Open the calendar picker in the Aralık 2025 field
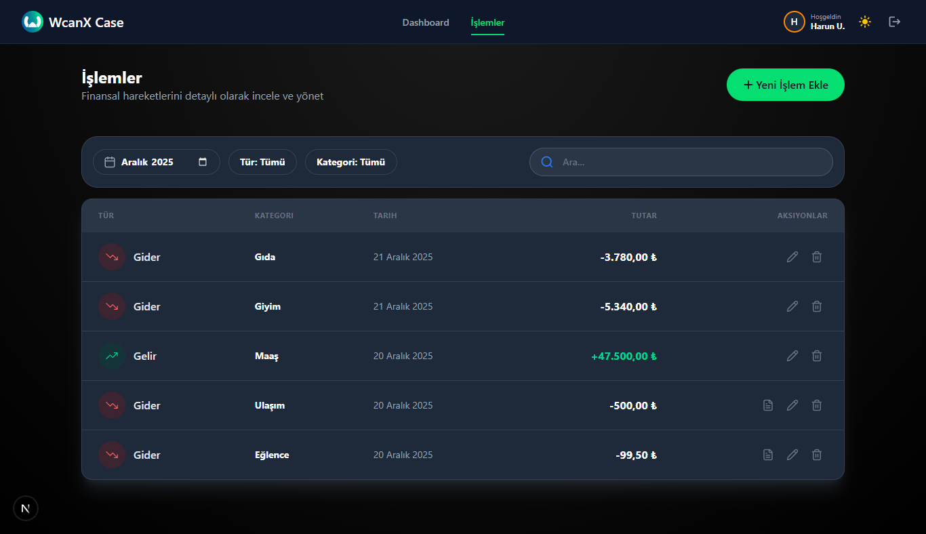Image resolution: width=926 pixels, height=534 pixels. pos(203,162)
